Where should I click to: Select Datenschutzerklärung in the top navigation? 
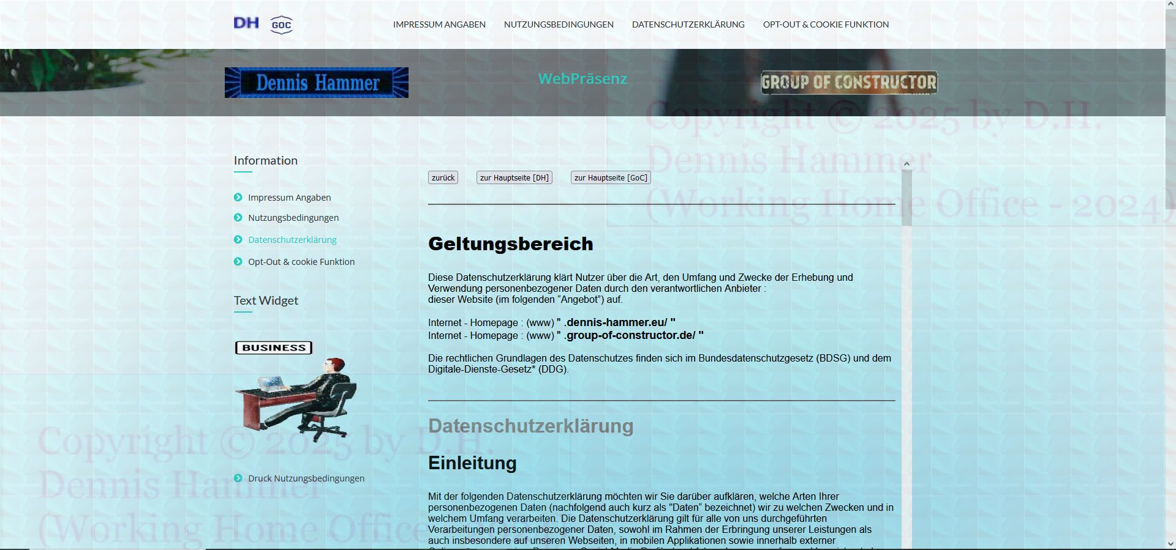pos(688,24)
